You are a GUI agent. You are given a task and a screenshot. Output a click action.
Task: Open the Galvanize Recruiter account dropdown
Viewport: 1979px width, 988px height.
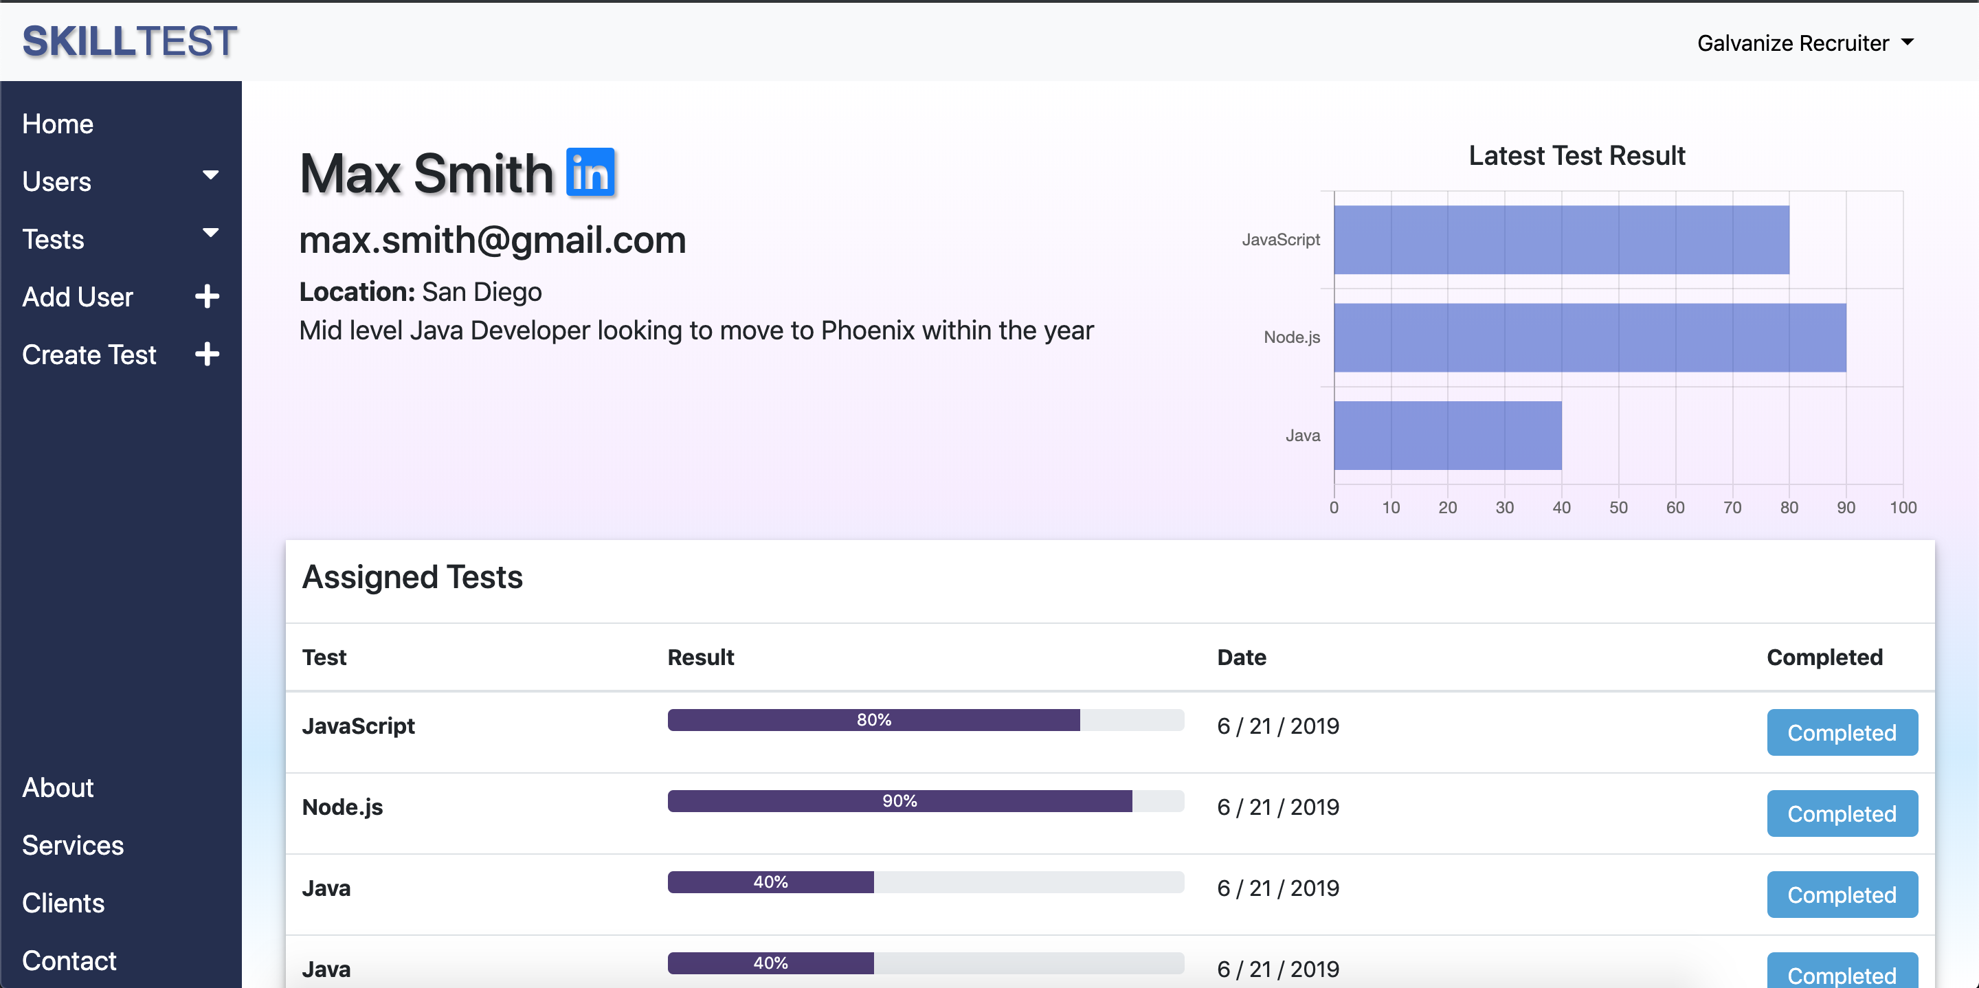[1805, 43]
